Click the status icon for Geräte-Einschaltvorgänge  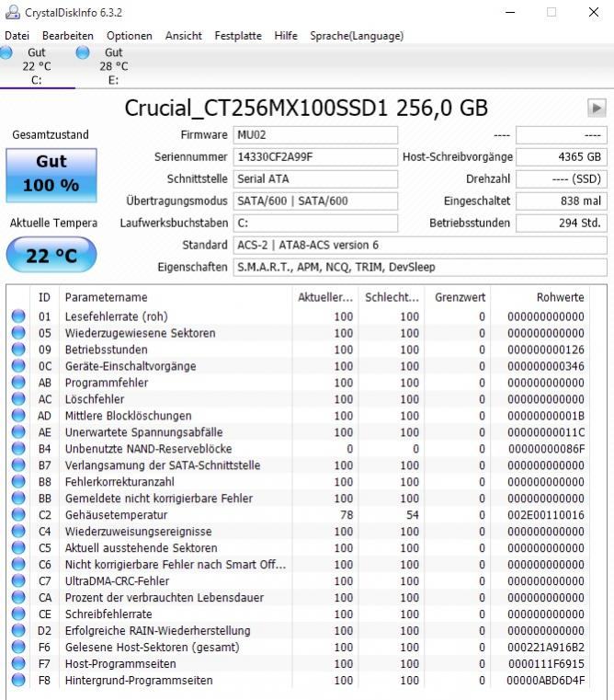(x=18, y=365)
